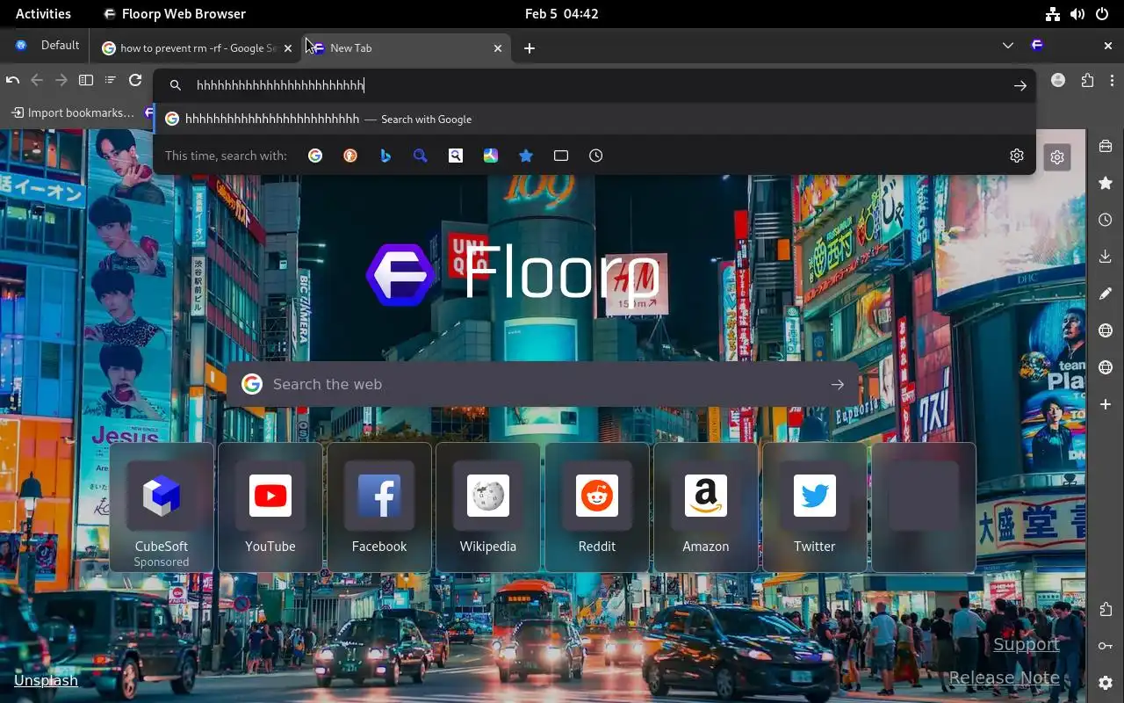Image resolution: width=1124 pixels, height=703 pixels.
Task: Click the empty shortcut tile after Twitter
Action: (924, 508)
